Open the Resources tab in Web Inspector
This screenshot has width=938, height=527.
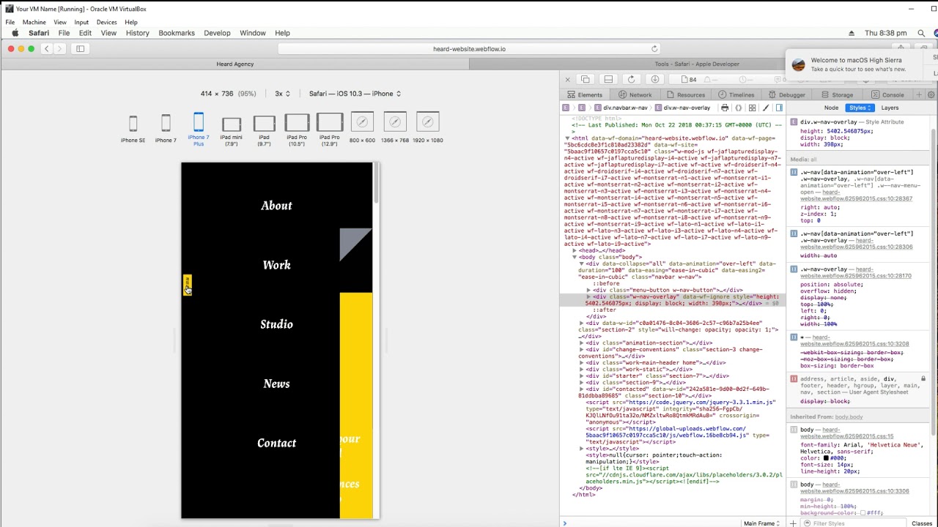coord(685,95)
